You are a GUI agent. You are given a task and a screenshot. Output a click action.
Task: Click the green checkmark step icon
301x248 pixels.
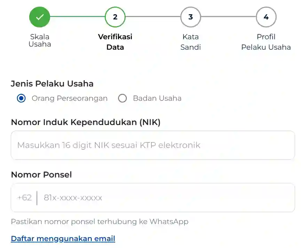[x=40, y=17]
